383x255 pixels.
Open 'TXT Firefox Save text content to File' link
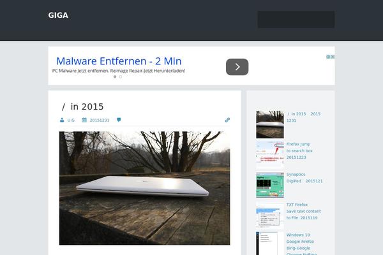[304, 211]
